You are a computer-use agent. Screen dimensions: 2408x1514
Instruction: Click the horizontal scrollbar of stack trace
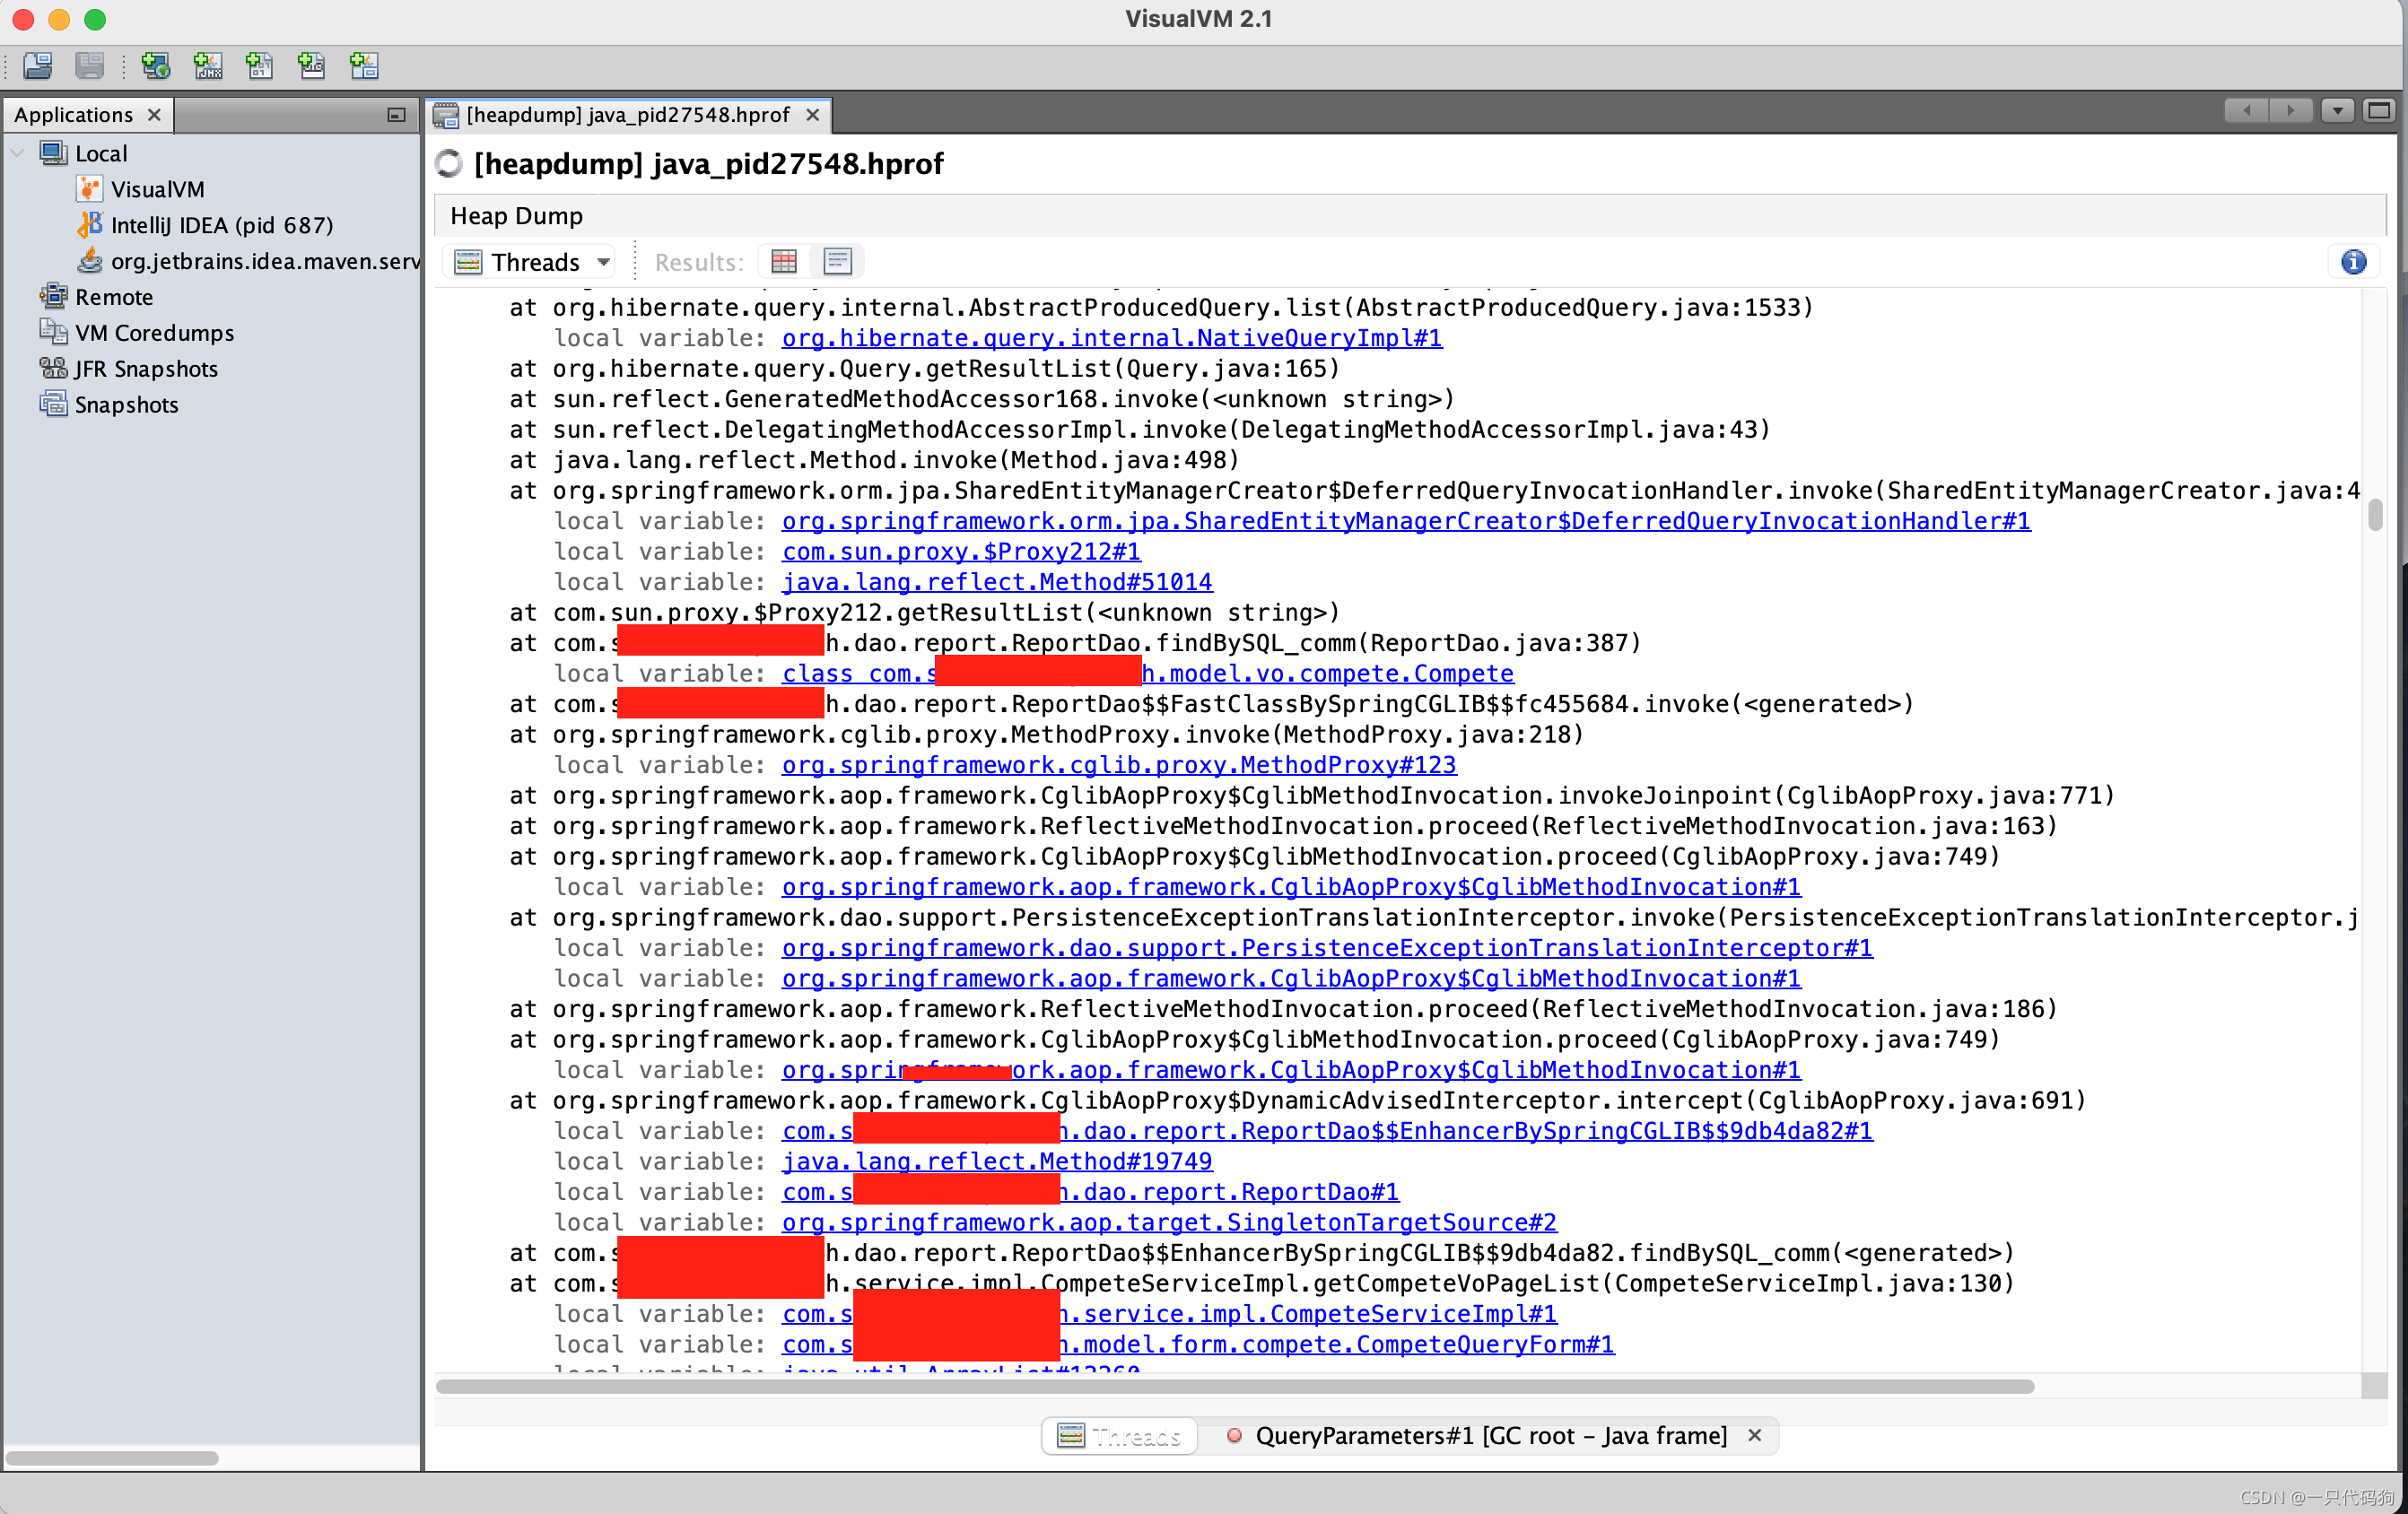coord(1234,1386)
